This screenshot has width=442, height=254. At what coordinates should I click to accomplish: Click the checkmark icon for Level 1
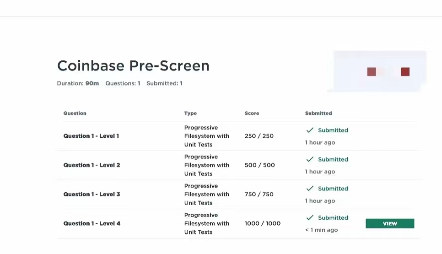click(310, 130)
